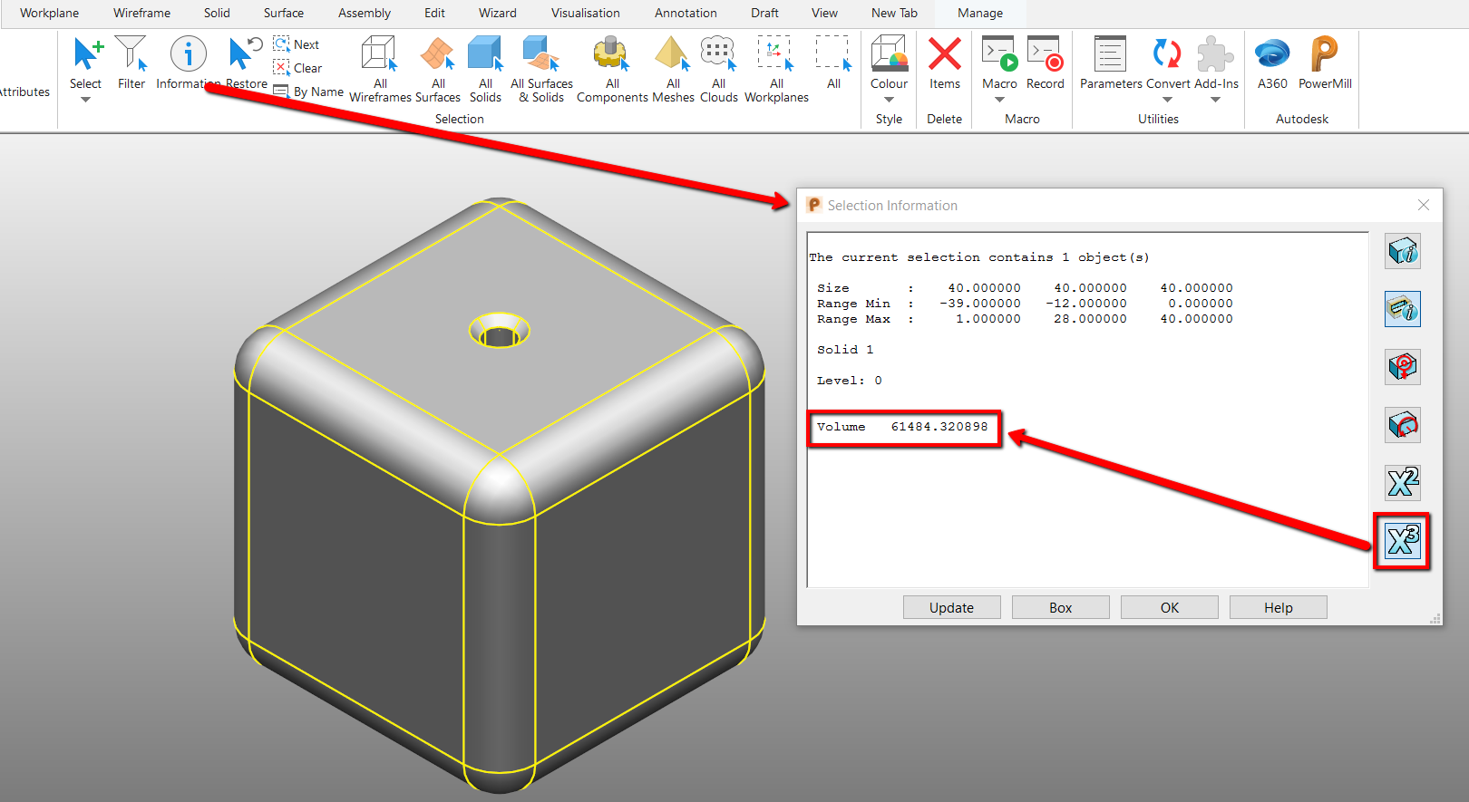Switch to the Wireframe tab
The height and width of the screenshot is (802, 1469).
tap(141, 13)
